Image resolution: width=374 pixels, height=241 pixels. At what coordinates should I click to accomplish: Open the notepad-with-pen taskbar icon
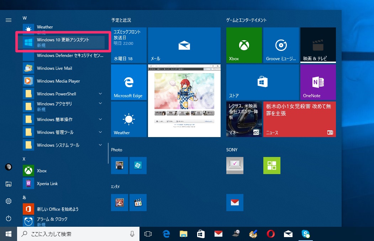pos(253,234)
